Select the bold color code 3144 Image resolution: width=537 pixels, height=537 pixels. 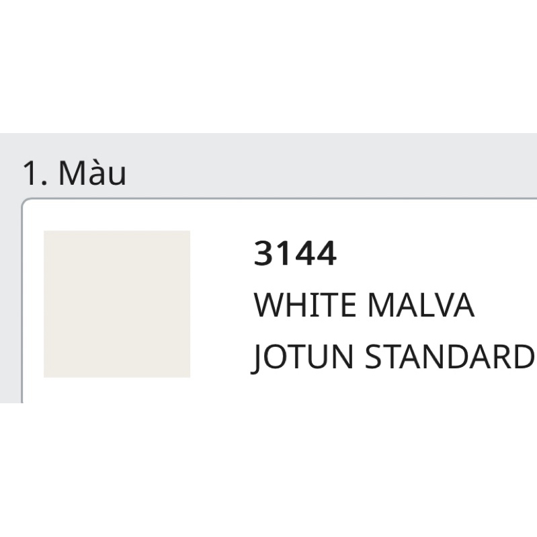coord(295,255)
